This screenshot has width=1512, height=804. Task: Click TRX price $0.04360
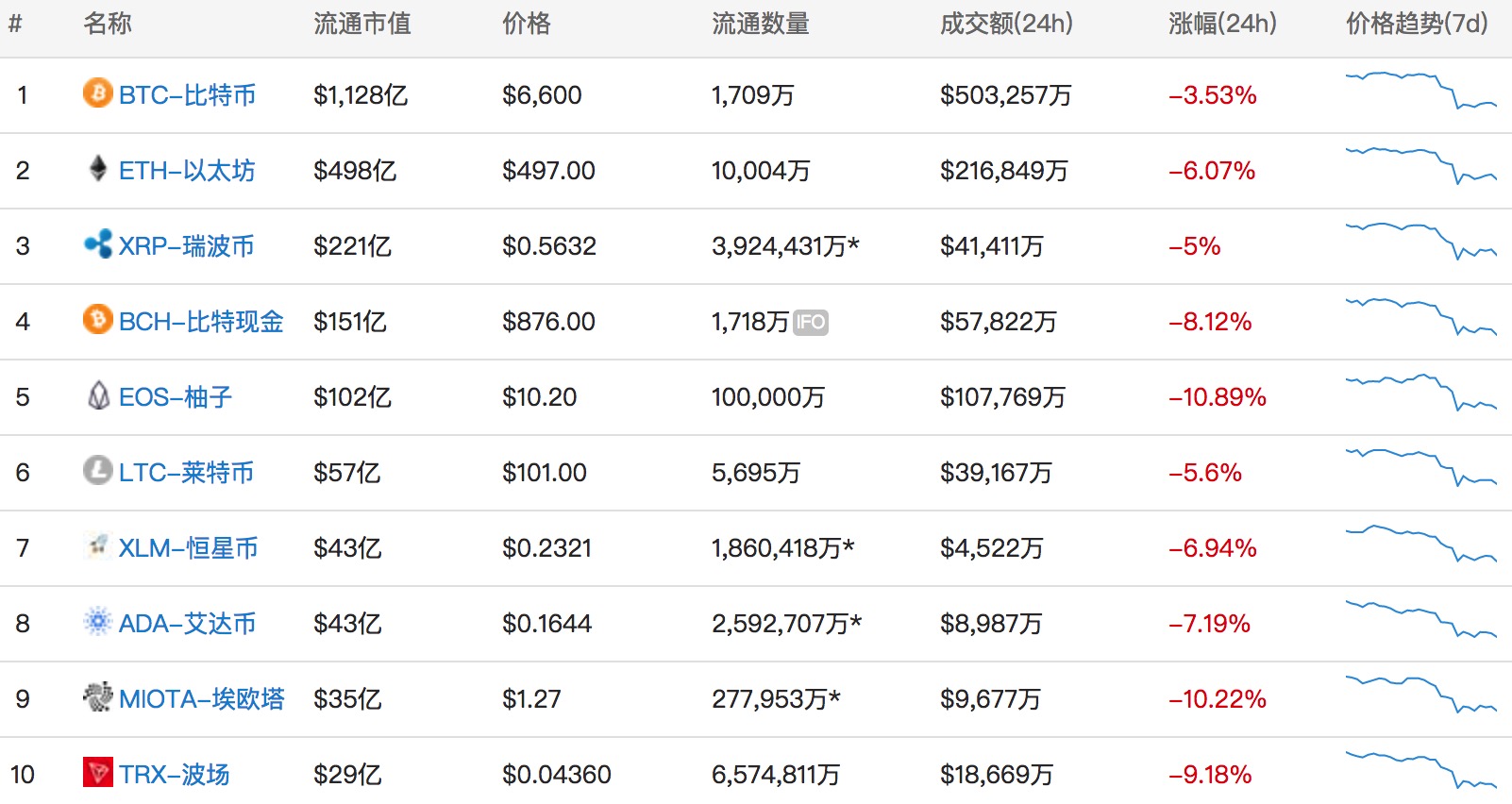pos(557,775)
